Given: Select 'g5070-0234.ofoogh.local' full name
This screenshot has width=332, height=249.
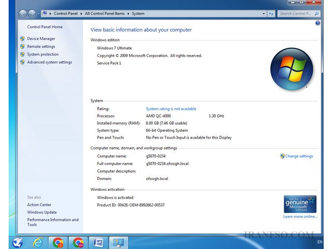Looking at the screenshot, I should (167, 164).
